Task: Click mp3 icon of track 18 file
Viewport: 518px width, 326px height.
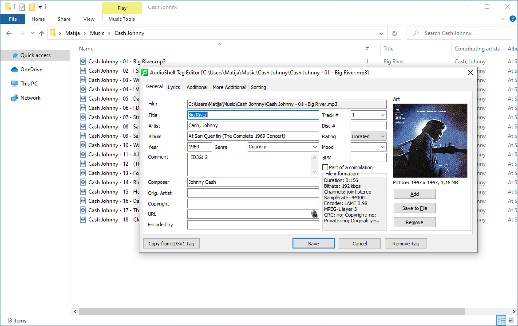Action: click(x=83, y=220)
